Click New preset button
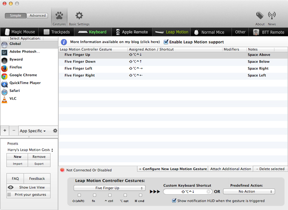 (x=17, y=157)
